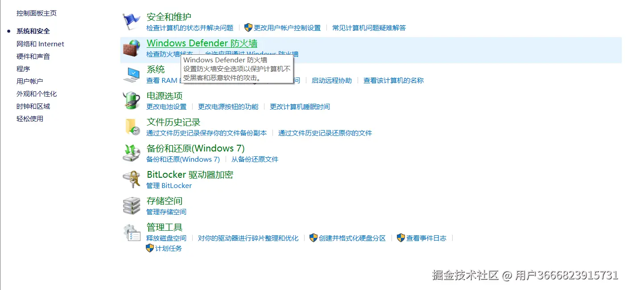Click 更改计算机睡眠时间 link
The image size is (627, 290).
[300, 106]
